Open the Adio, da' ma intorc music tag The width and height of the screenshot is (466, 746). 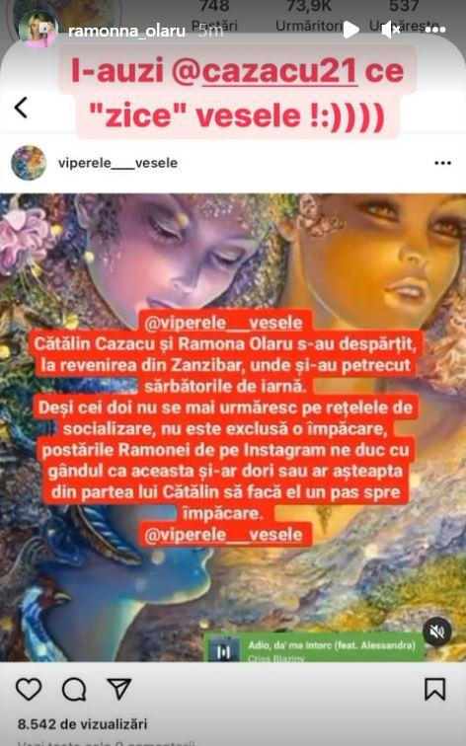[x=314, y=647]
